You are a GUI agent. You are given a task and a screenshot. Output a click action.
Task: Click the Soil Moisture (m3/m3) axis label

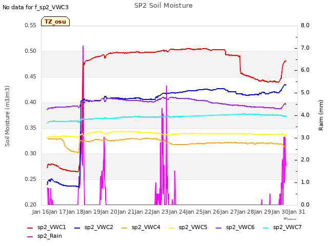click(x=7, y=116)
